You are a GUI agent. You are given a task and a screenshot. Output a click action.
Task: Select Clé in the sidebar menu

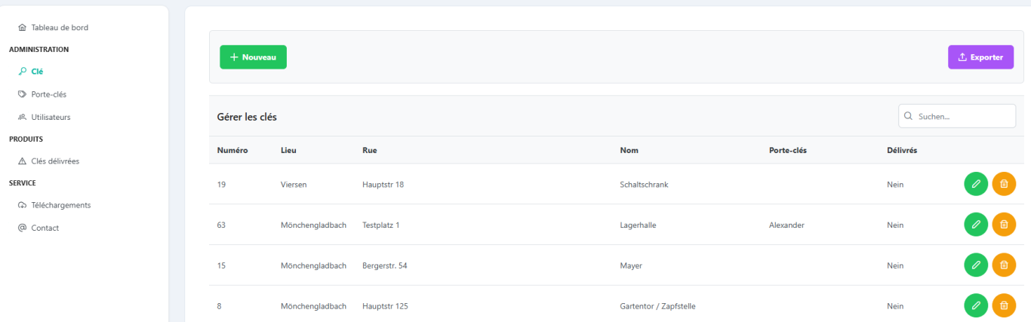[37, 72]
